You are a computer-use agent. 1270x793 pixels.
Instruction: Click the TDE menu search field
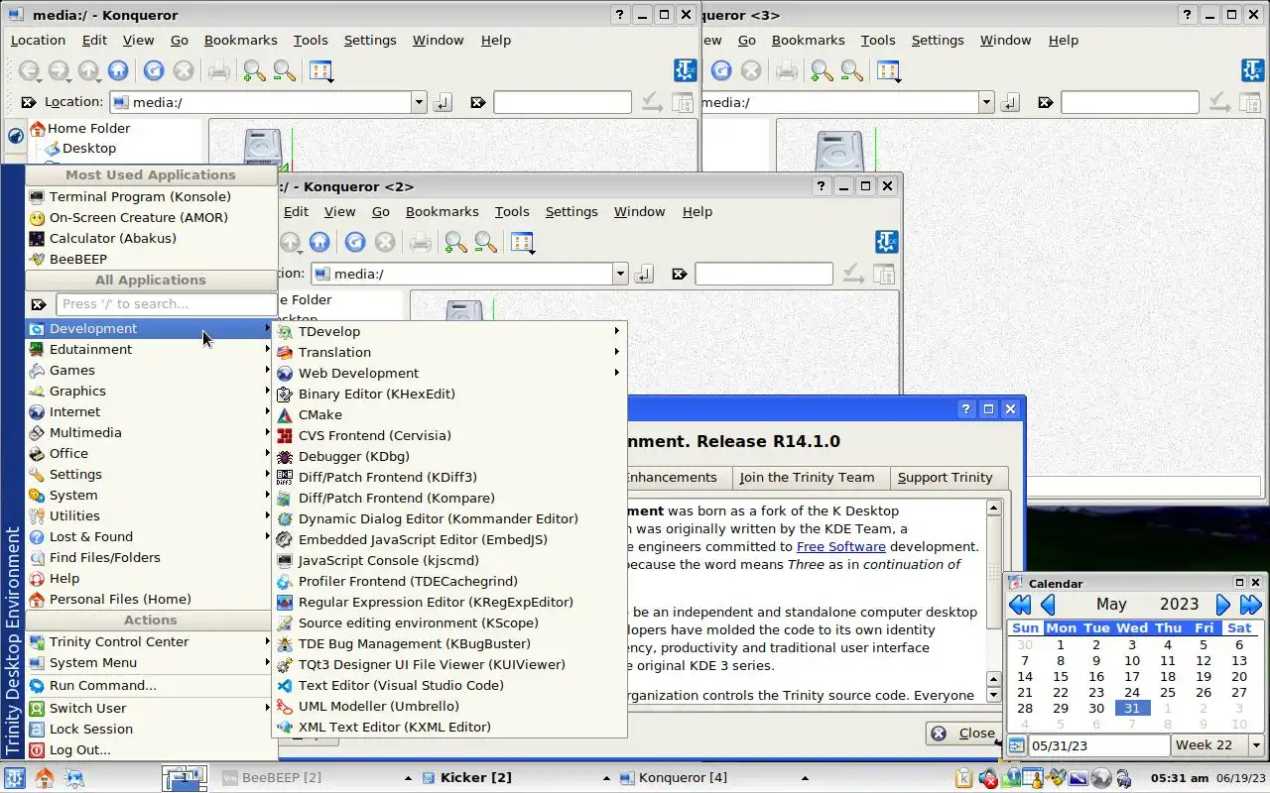tap(166, 304)
